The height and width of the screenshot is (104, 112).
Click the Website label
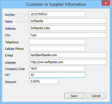point(10,63)
